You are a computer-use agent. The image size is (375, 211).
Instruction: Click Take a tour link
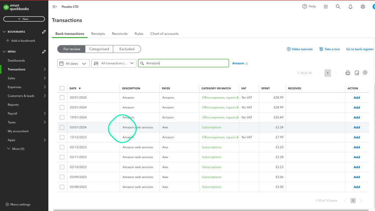tap(330, 49)
